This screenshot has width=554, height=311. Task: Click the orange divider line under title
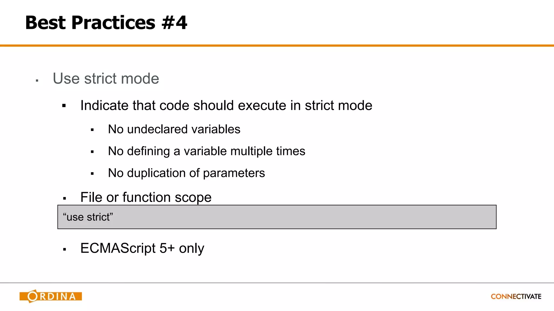coord(277,46)
